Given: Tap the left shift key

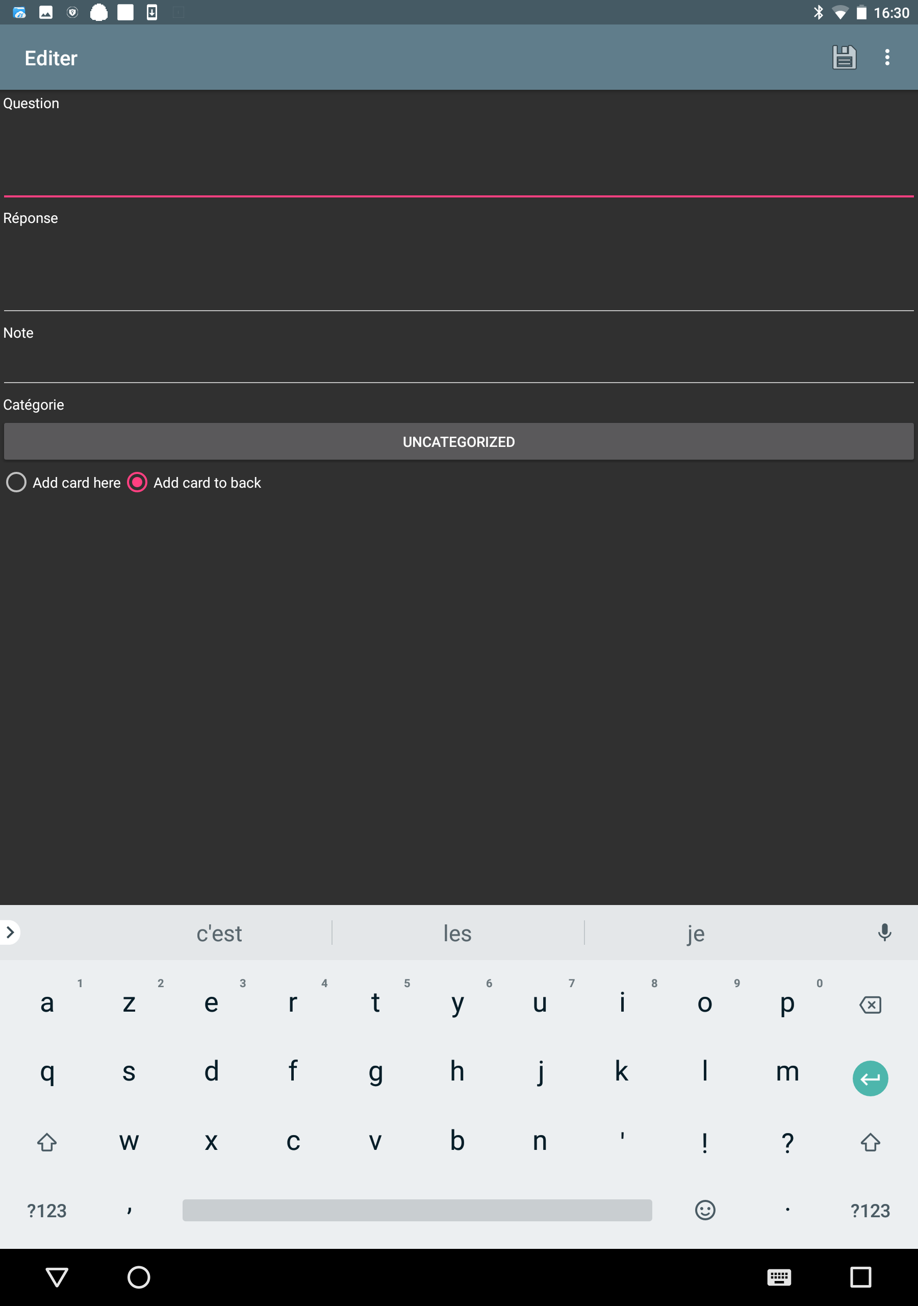Looking at the screenshot, I should pyautogui.click(x=46, y=1142).
